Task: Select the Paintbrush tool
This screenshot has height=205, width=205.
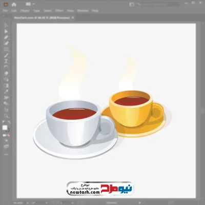Action: coord(6,55)
